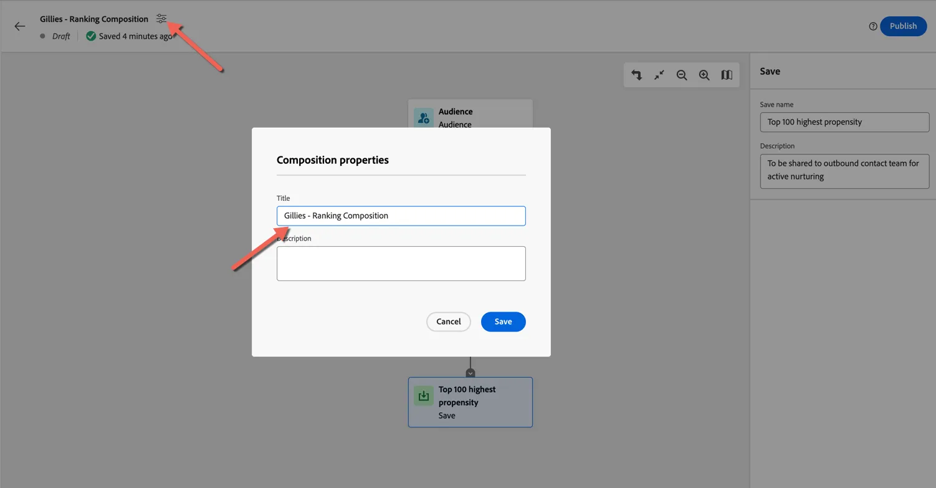Open composition properties settings icon

point(161,19)
